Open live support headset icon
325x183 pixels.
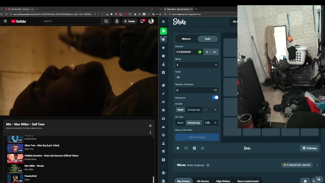point(319,179)
